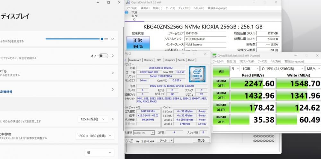Open ディスク(D) menu in CrystalDiskInfo

tap(184, 8)
